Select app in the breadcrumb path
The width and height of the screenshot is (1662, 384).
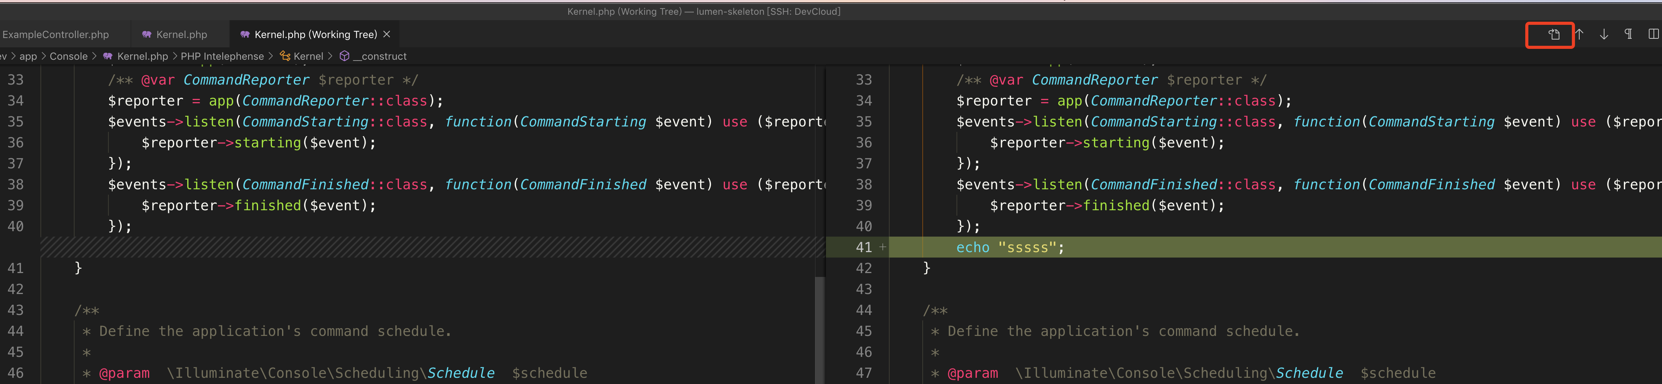28,56
